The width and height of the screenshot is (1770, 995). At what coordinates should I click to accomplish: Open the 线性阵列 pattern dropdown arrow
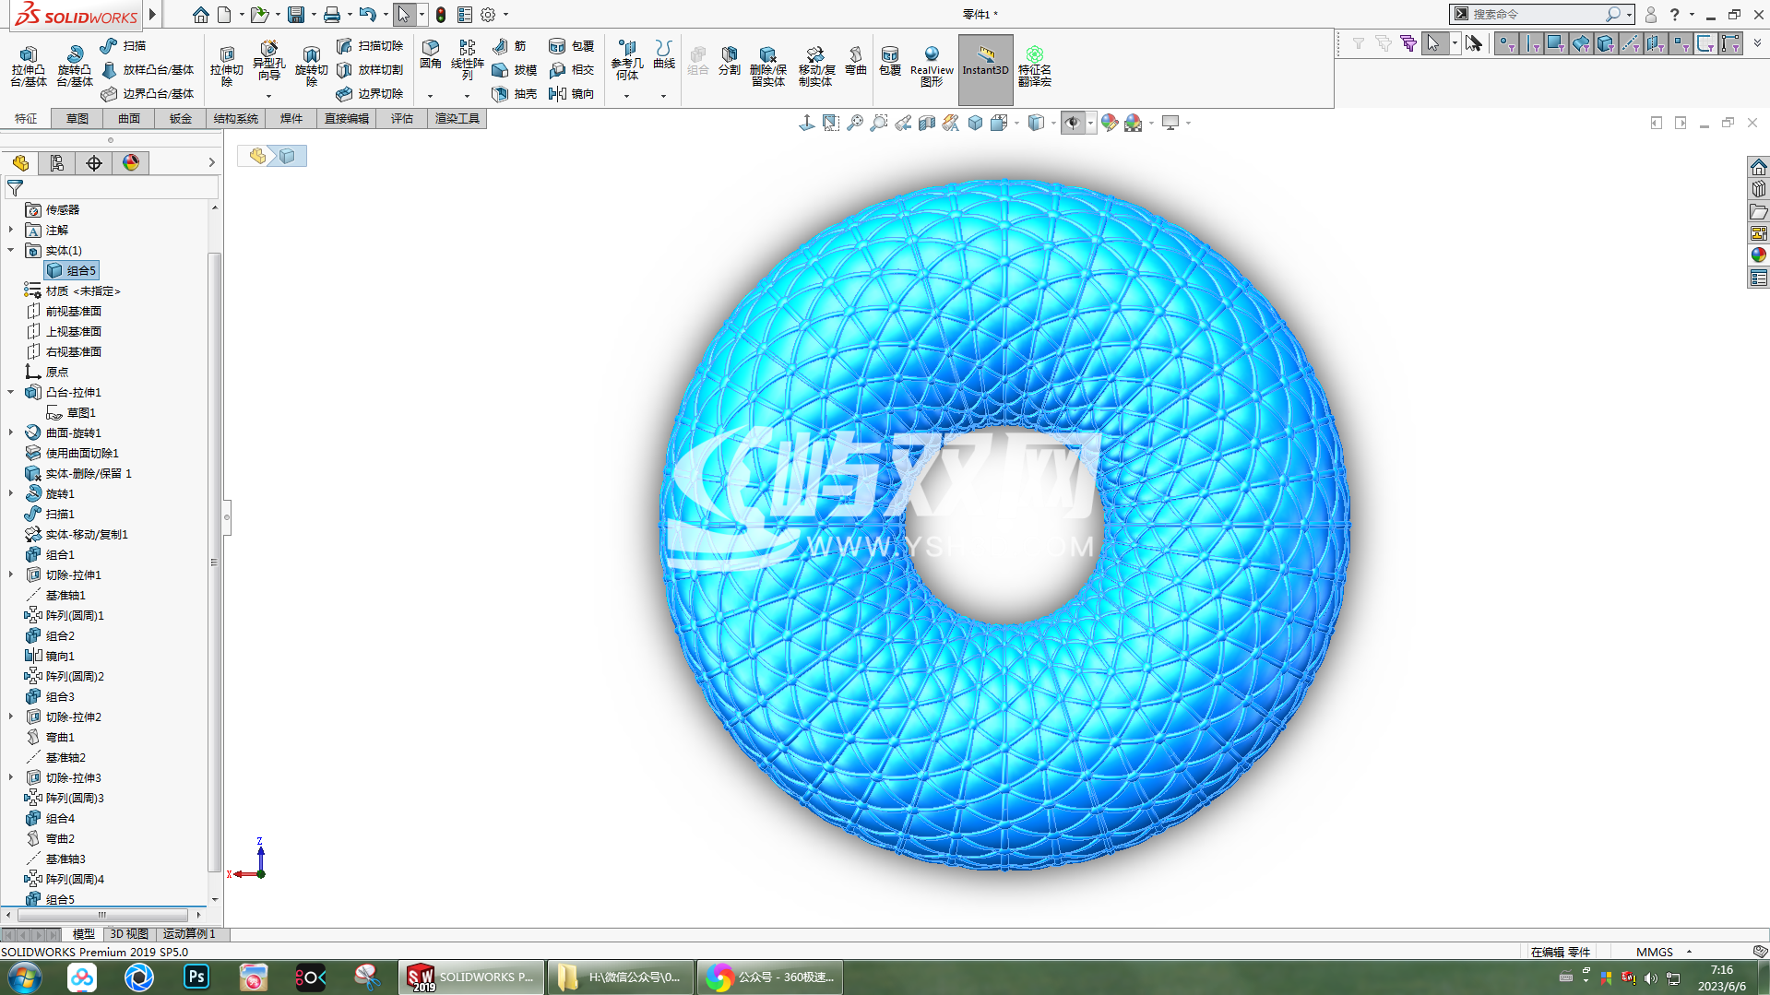[x=468, y=96]
